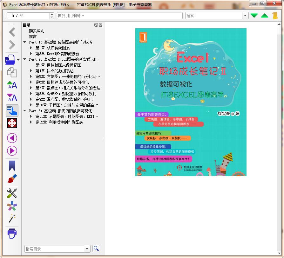Select Part 2: 基础篇 Excel图表 heading
Image resolution: width=284 pixels, height=258 pixels.
click(63, 59)
